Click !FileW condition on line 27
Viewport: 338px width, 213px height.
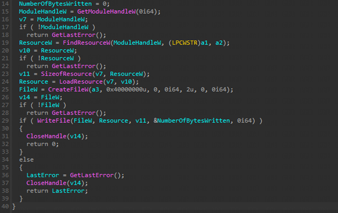48,105
